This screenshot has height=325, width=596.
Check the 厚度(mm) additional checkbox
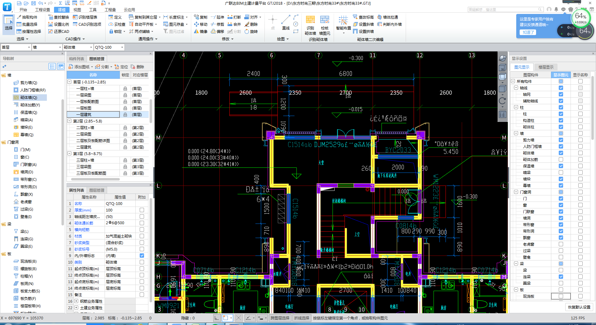tap(142, 210)
